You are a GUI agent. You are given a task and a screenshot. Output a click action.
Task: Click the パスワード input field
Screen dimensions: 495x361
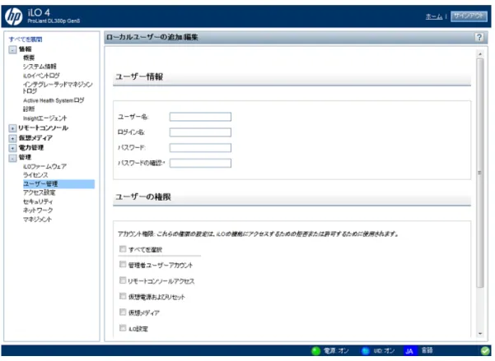coord(200,148)
